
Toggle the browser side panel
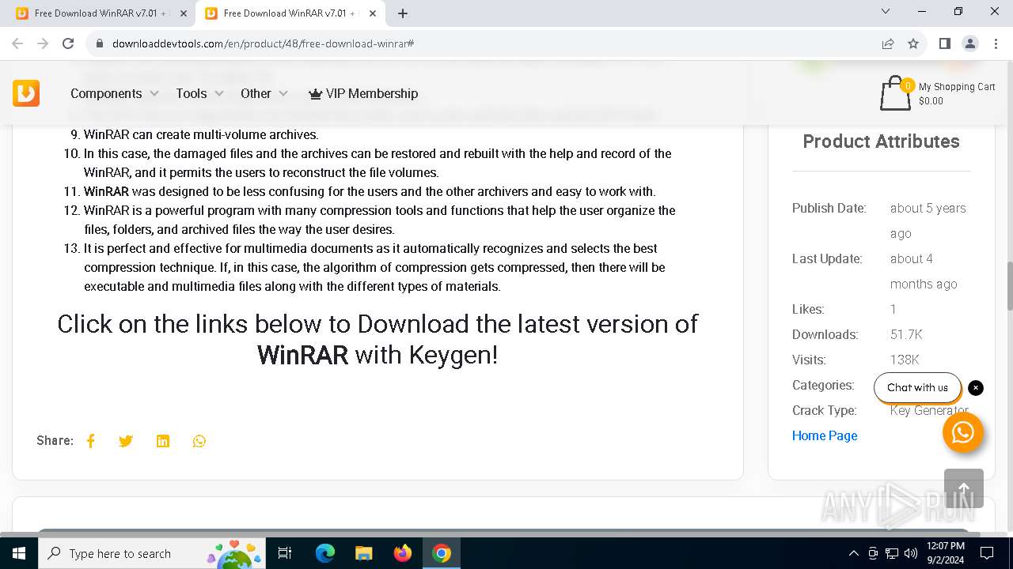click(x=945, y=43)
